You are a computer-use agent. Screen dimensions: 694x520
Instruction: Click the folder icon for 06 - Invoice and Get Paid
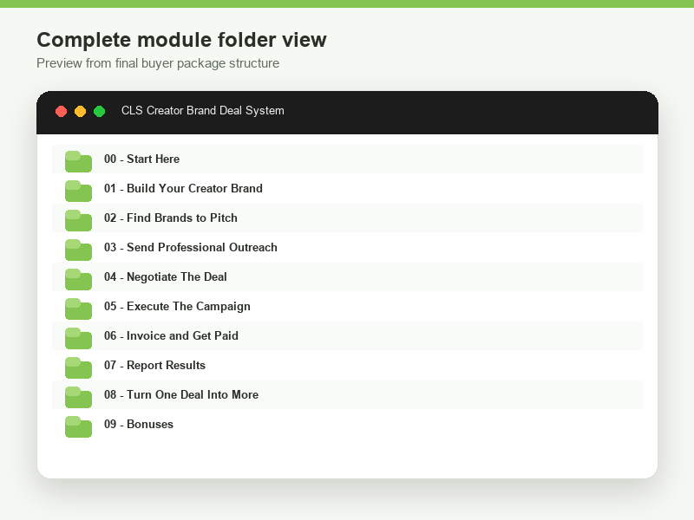(x=78, y=338)
